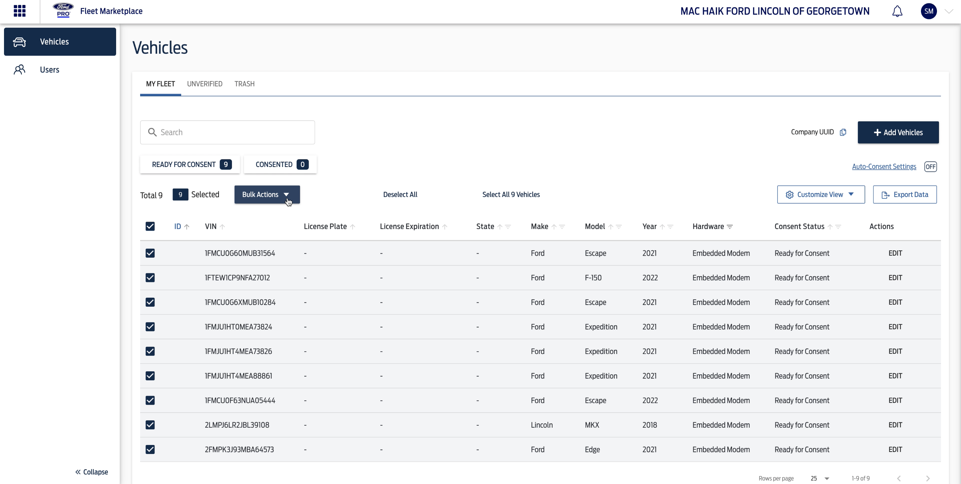Open the app grid launcher icon
Image resolution: width=961 pixels, height=484 pixels.
[x=19, y=11]
